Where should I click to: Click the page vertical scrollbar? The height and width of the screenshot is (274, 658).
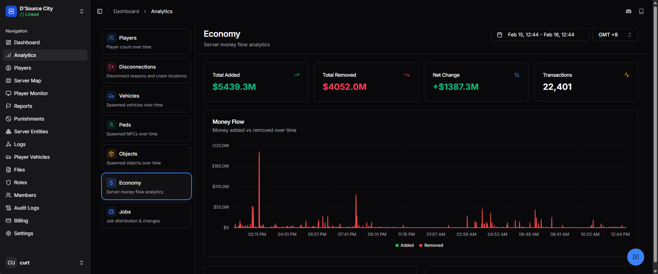655,134
